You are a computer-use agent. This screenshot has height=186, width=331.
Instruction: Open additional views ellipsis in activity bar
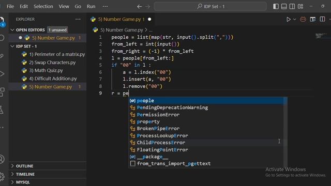click(2, 128)
